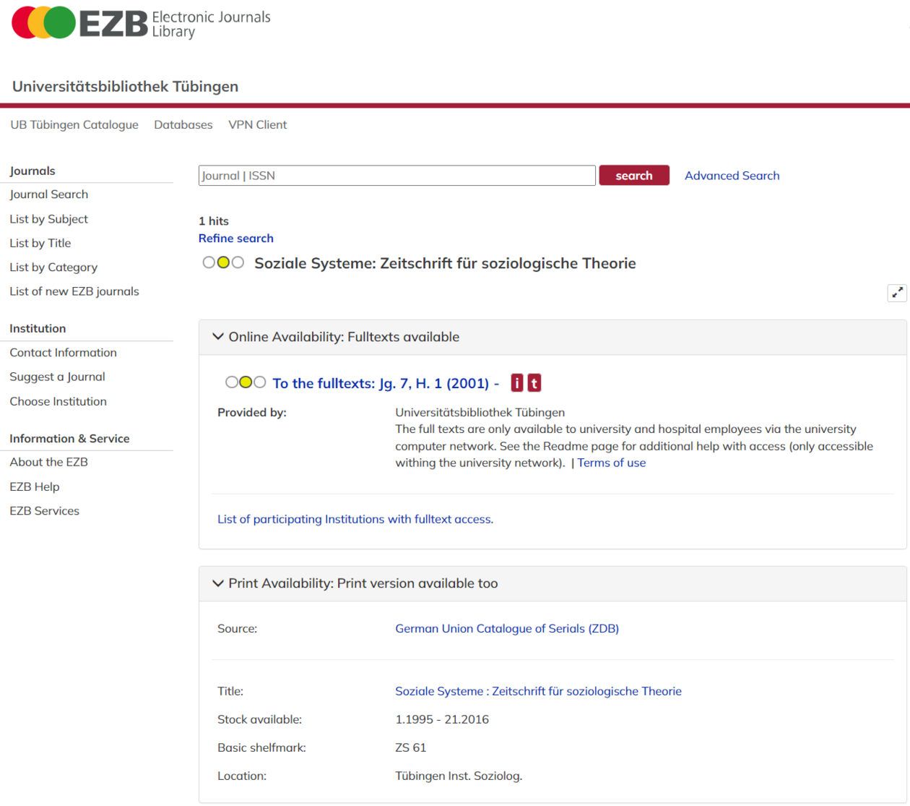The height and width of the screenshot is (806, 910).
Task: Open List of new EZB journals
Action: 74,291
